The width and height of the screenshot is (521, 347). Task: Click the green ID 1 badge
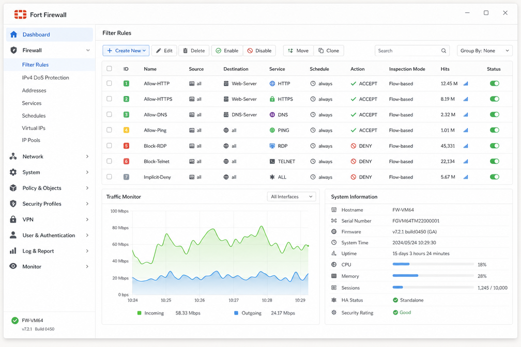point(126,84)
